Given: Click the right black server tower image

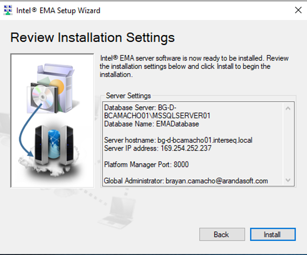Looking at the screenshot, I should 66,145.
